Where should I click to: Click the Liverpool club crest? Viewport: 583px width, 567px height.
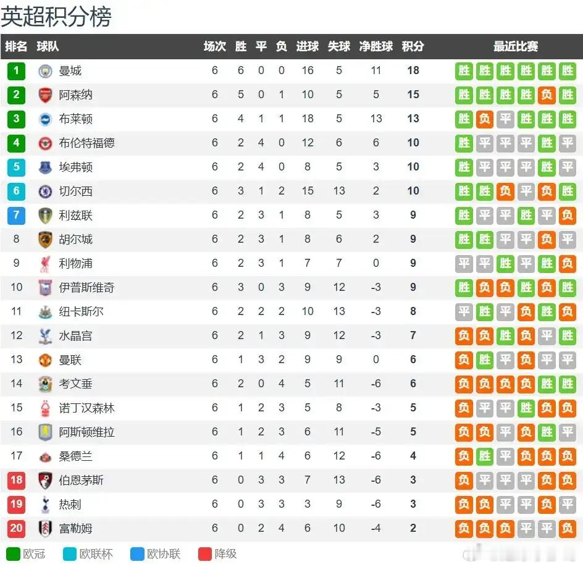(45, 264)
